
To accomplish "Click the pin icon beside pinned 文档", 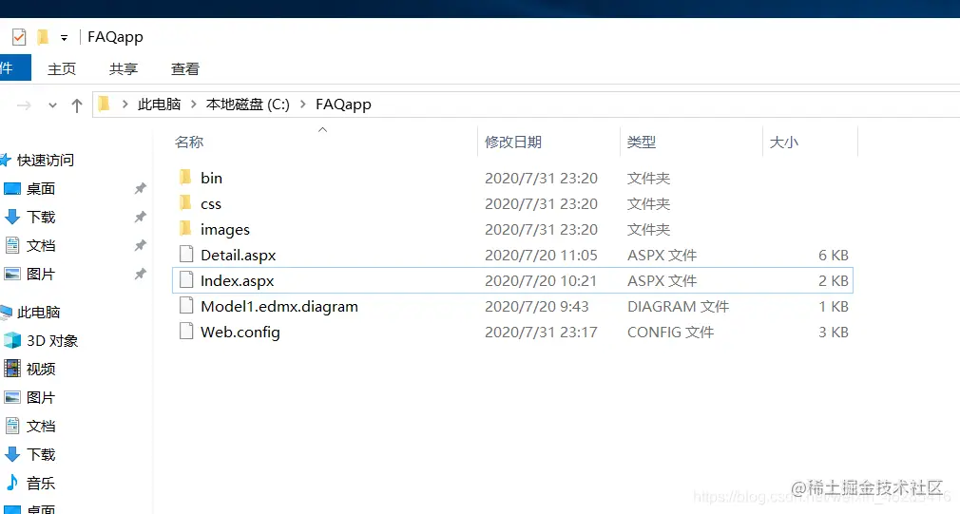I will (x=141, y=245).
